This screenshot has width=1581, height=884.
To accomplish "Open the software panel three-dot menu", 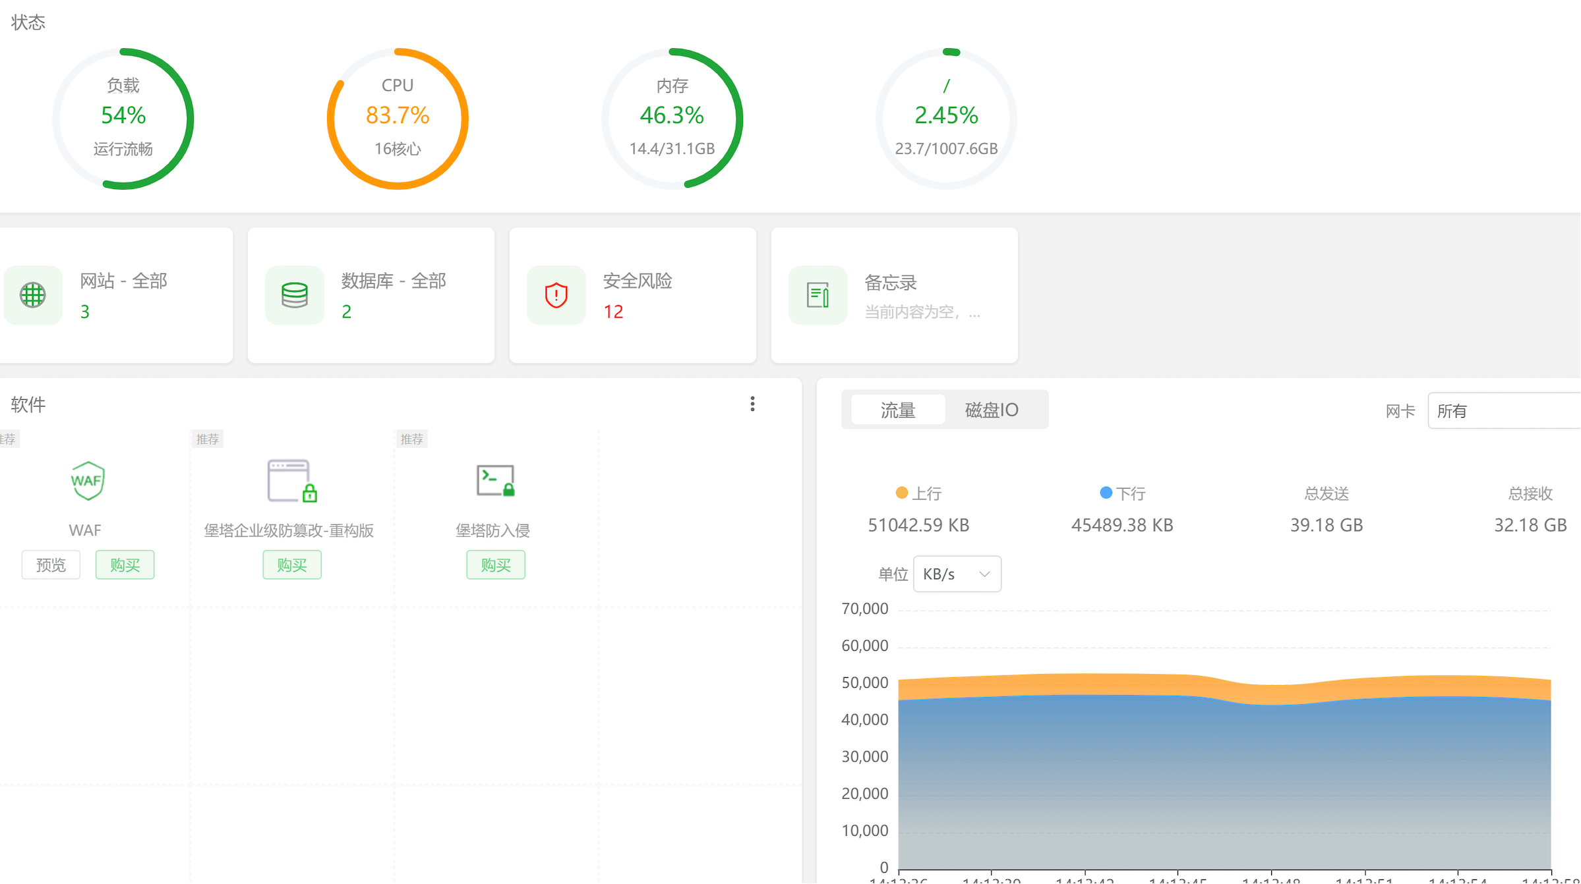I will coord(752,404).
